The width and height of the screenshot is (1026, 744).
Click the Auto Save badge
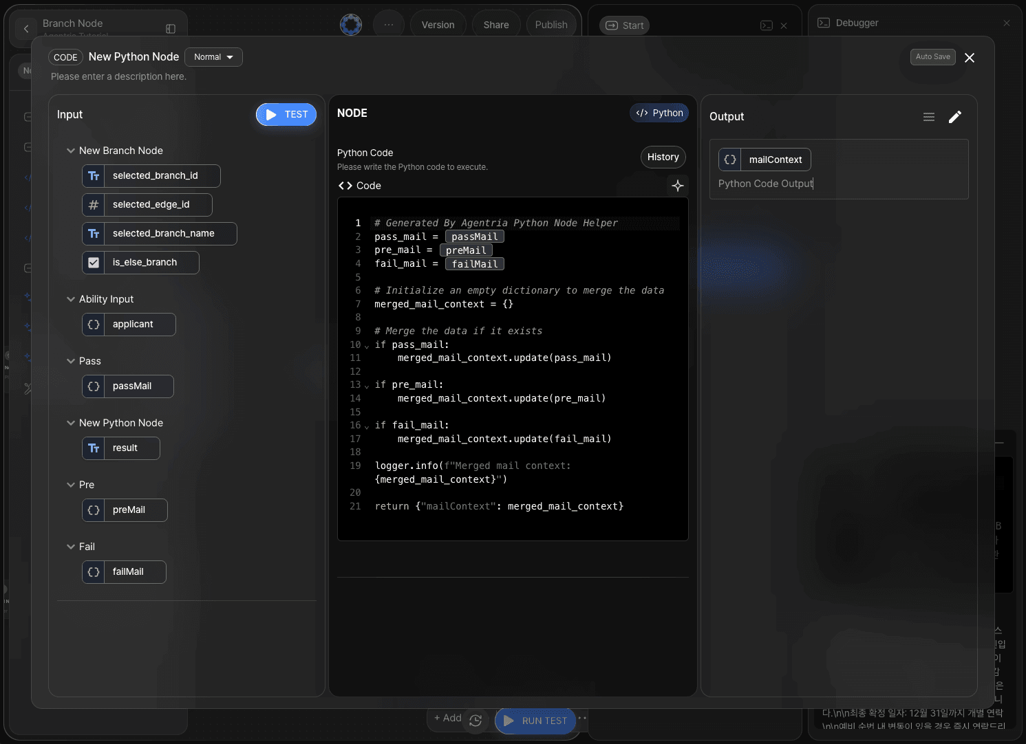932,57
